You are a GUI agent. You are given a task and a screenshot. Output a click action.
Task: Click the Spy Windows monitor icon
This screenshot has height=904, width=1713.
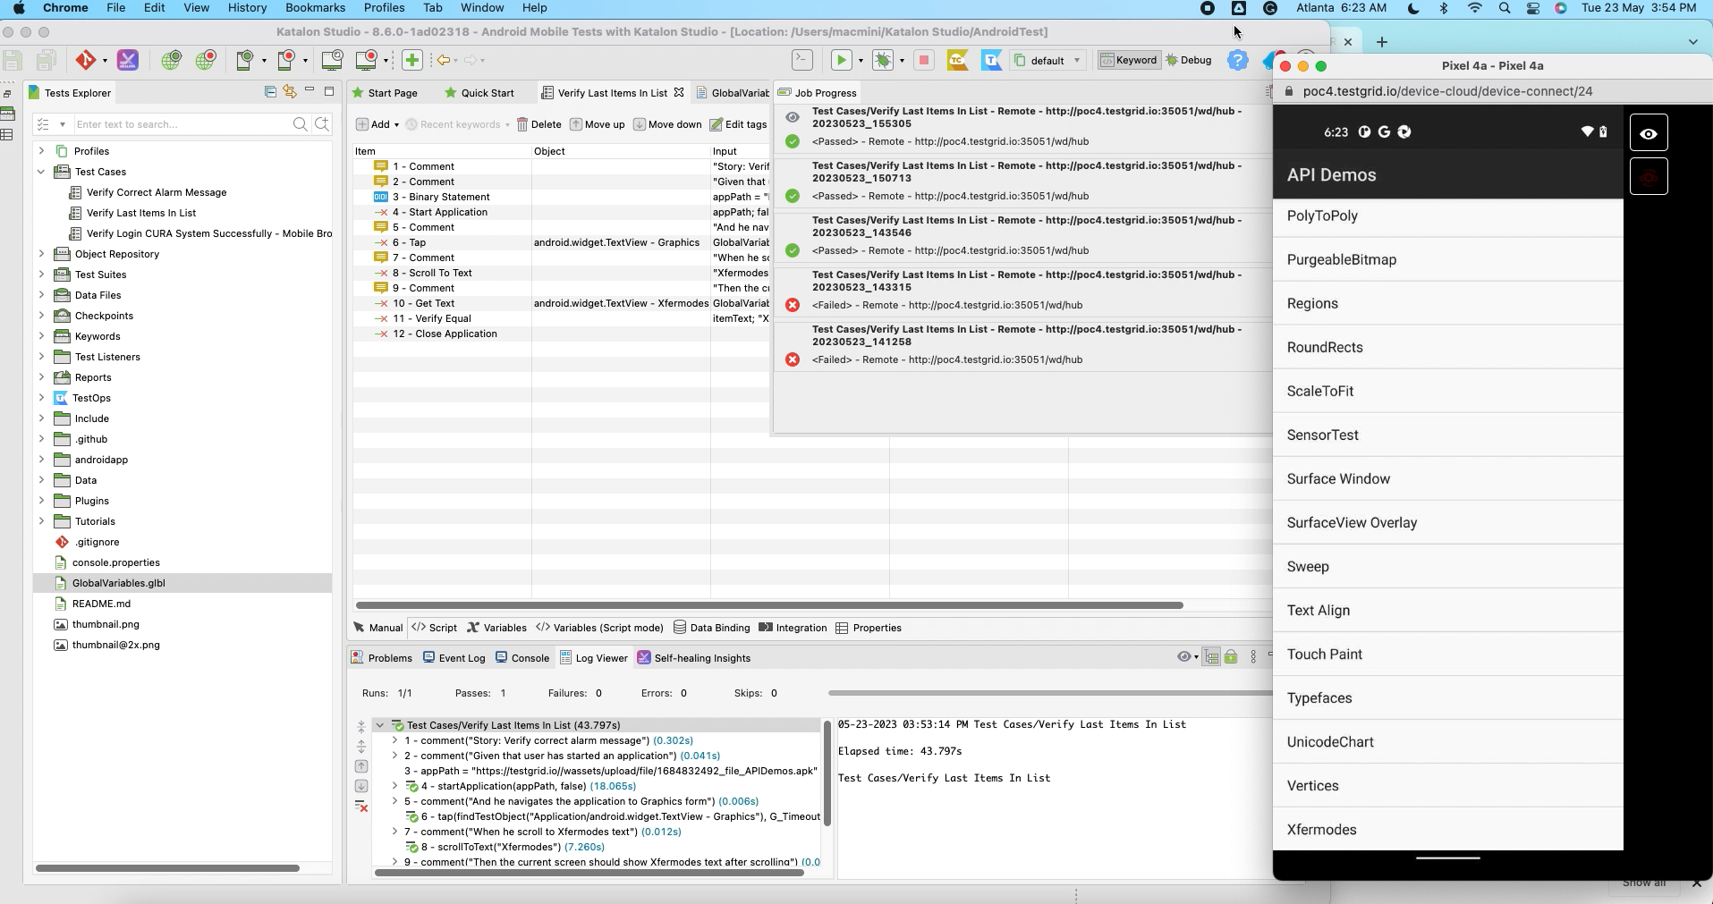click(x=332, y=60)
